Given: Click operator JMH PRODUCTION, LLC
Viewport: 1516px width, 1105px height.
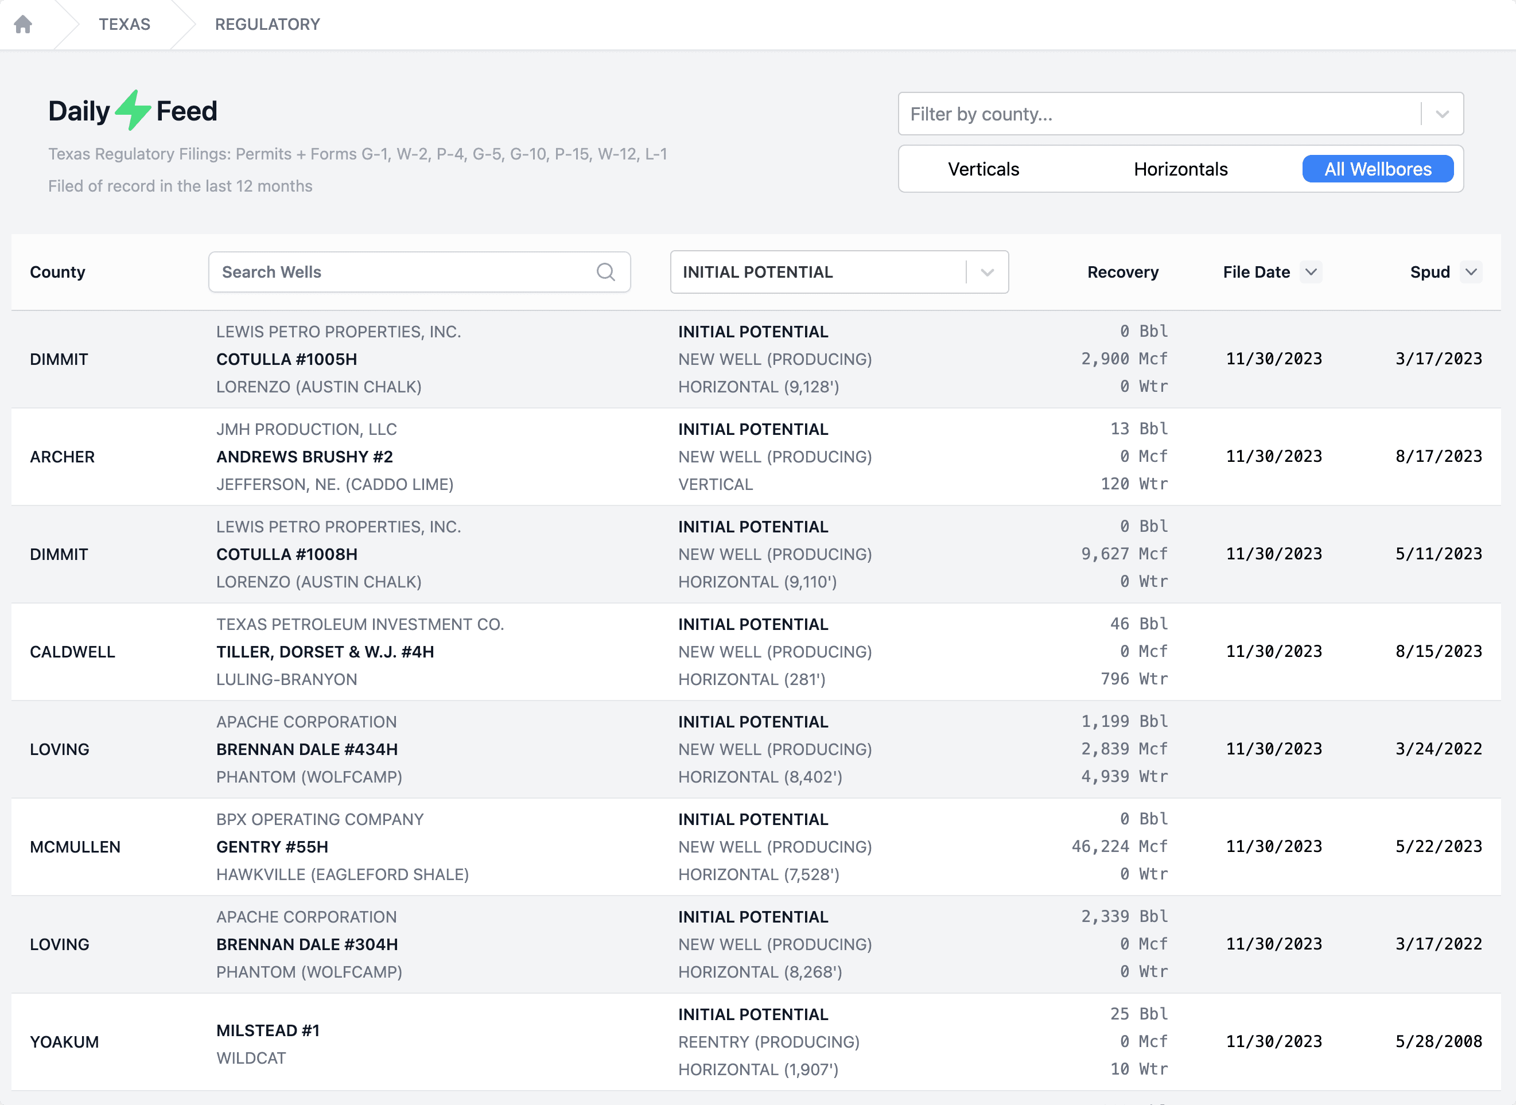Looking at the screenshot, I should pyautogui.click(x=306, y=429).
